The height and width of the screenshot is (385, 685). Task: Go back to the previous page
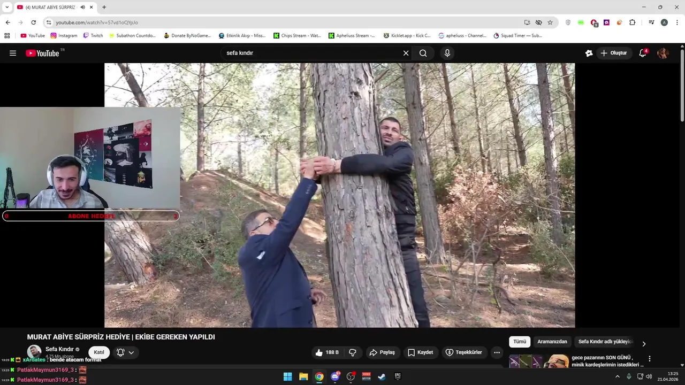point(7,22)
